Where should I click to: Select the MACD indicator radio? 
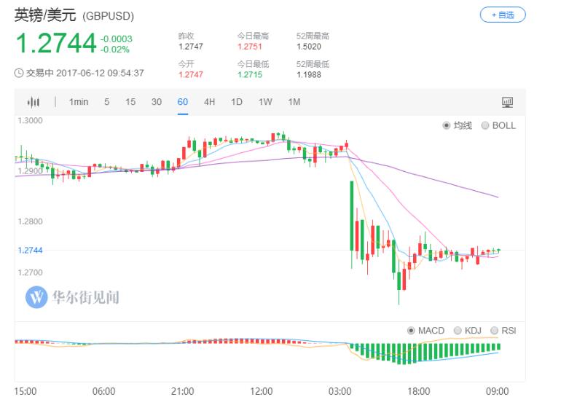411,331
